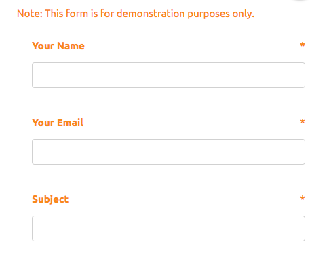Click the Your Name field label
The height and width of the screenshot is (265, 331).
58,46
